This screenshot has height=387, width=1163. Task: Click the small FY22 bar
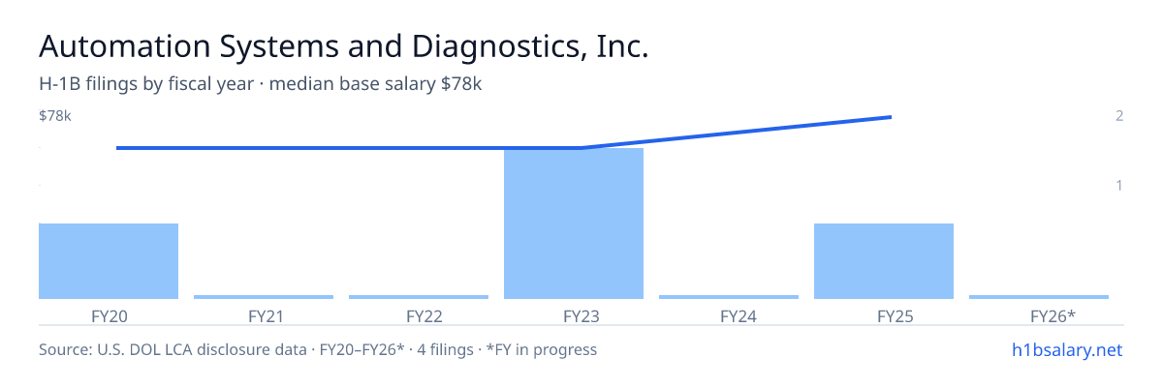click(419, 297)
